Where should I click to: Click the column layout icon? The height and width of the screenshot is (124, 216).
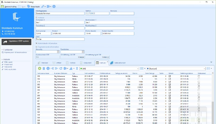click(x=208, y=68)
